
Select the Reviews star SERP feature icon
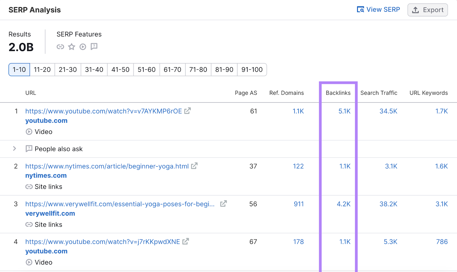pyautogui.click(x=71, y=46)
